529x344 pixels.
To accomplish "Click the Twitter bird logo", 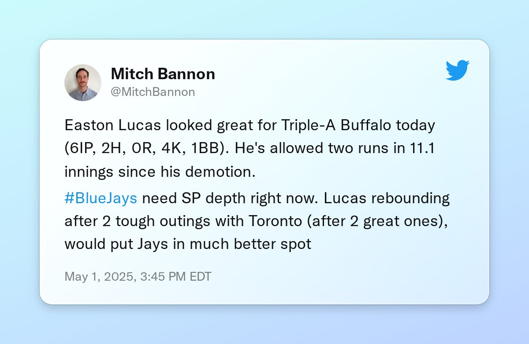I will (x=458, y=70).
